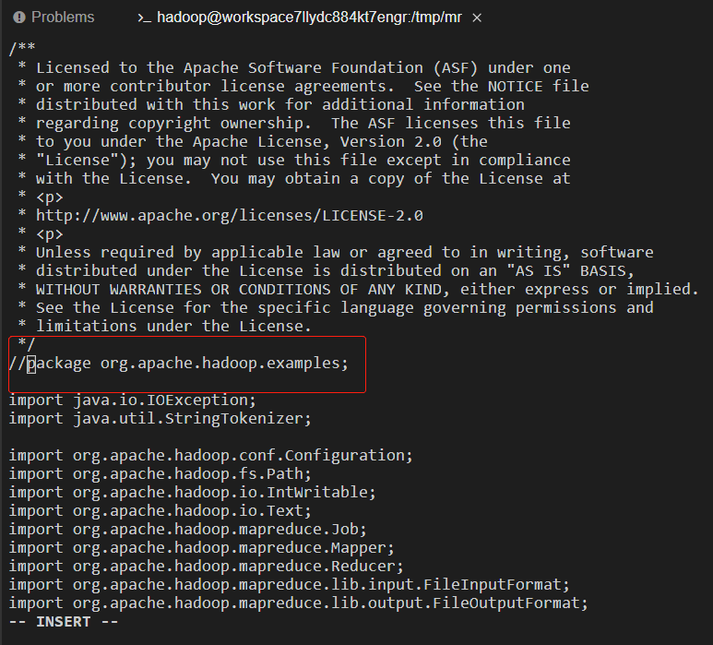Click the import java.io.IOException line
Viewport: 713px width, 645px height.
point(132,400)
